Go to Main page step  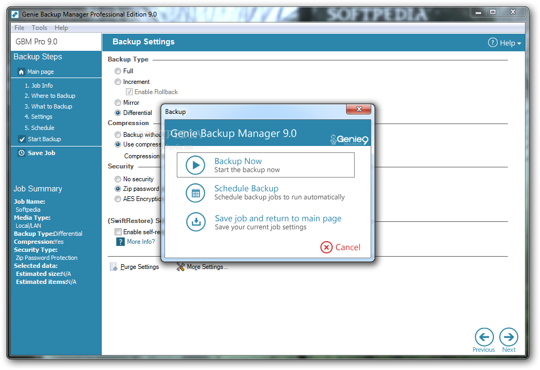pyautogui.click(x=40, y=72)
